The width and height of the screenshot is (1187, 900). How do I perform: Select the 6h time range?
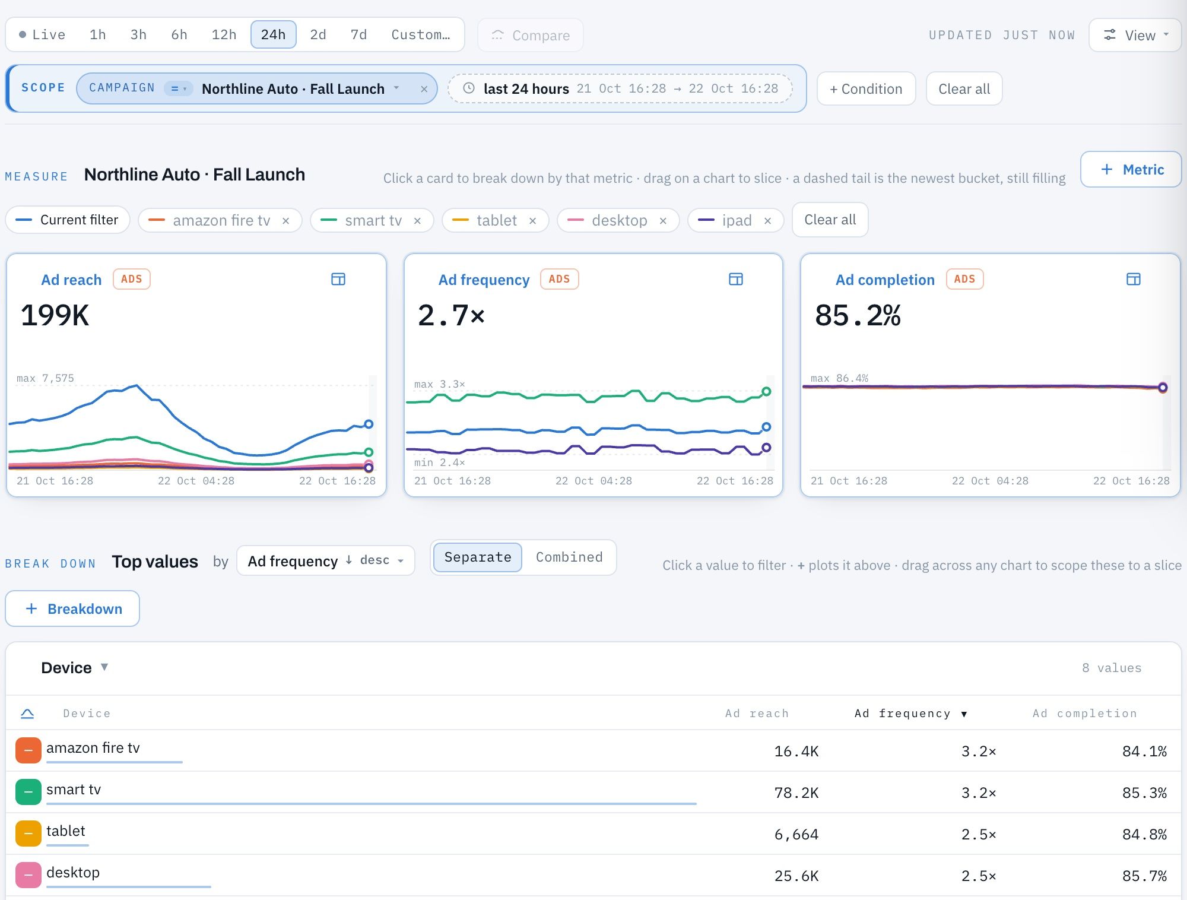click(179, 34)
